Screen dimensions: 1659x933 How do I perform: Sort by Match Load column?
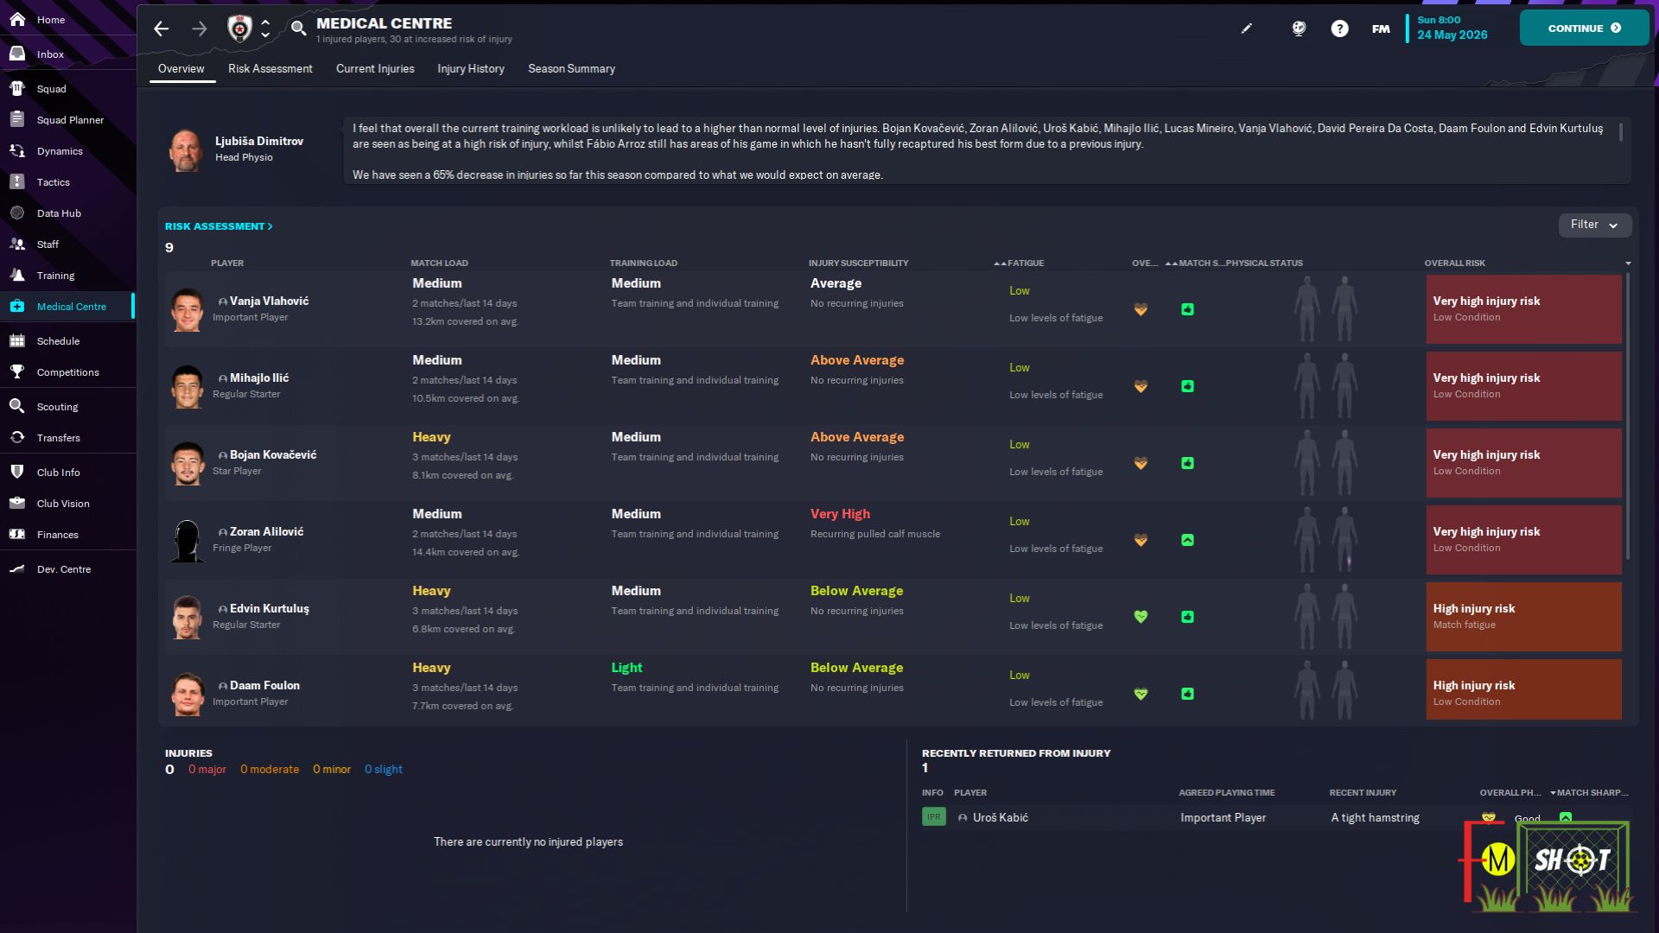tap(439, 263)
